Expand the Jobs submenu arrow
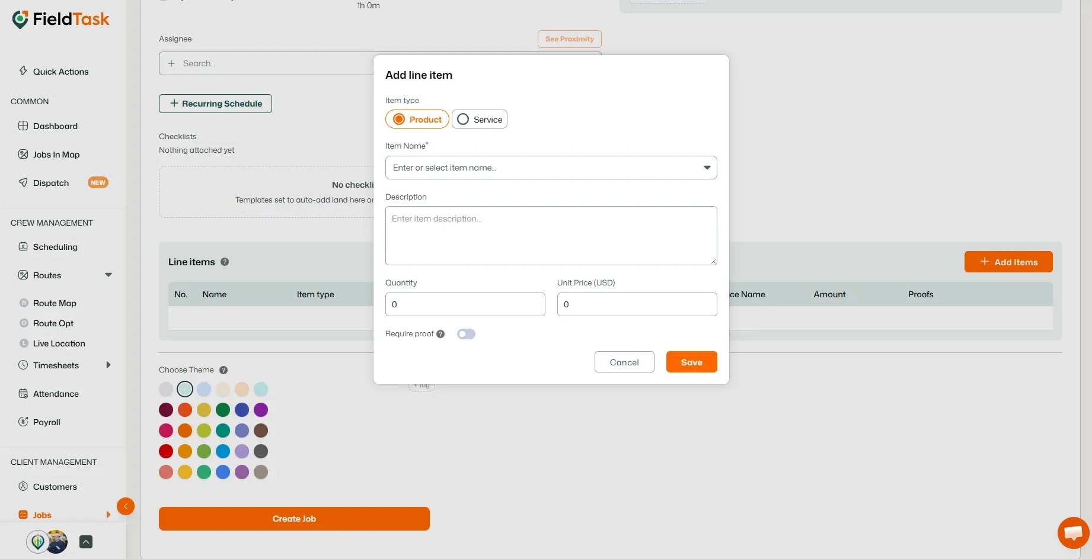The image size is (1092, 559). [x=108, y=515]
